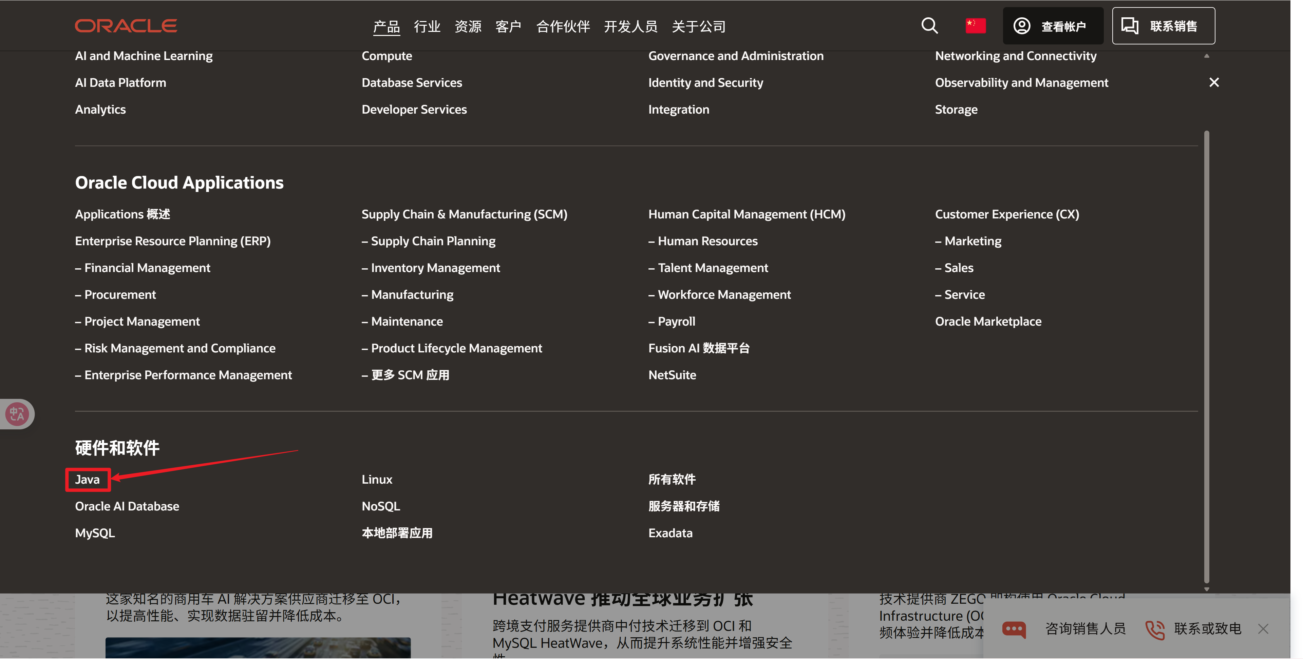The width and height of the screenshot is (1303, 659).
Task: Click the Oracle logo
Action: 126,26
